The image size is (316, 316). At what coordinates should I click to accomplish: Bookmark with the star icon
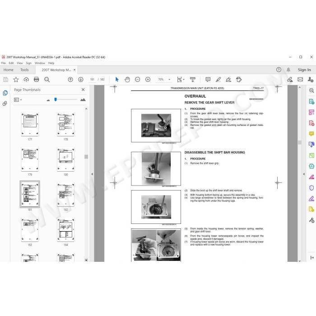click(16, 79)
